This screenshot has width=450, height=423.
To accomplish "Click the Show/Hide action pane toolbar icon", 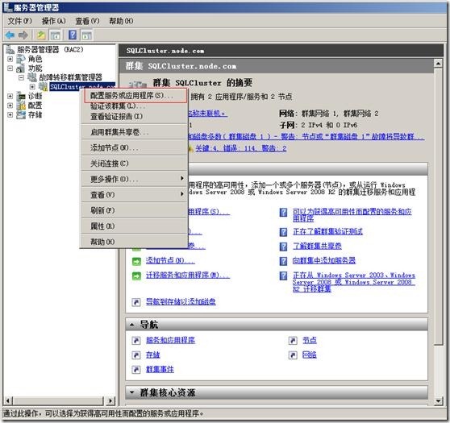I will pyautogui.click(x=86, y=35).
